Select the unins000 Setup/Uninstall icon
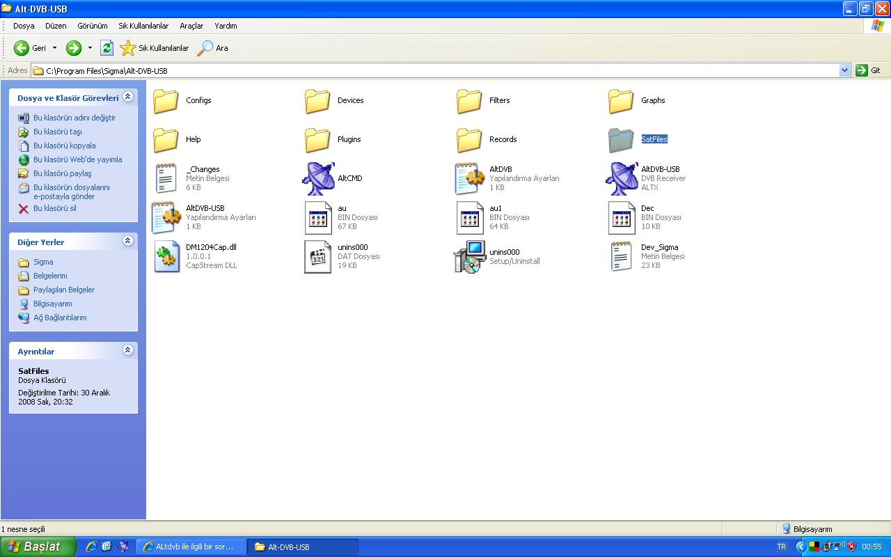 click(470, 257)
